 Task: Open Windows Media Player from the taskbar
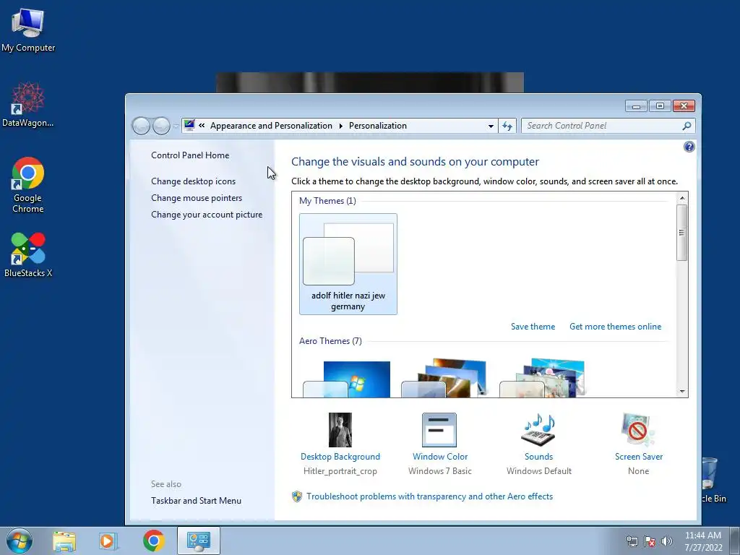(x=108, y=541)
